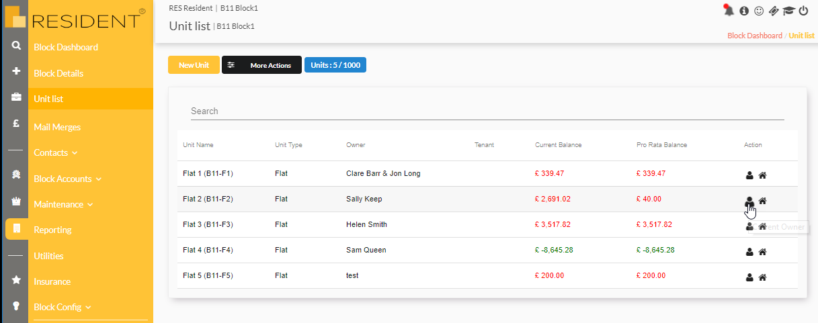Click the owner person icon for Flat 2
The width and height of the screenshot is (818, 323).
coord(749,200)
